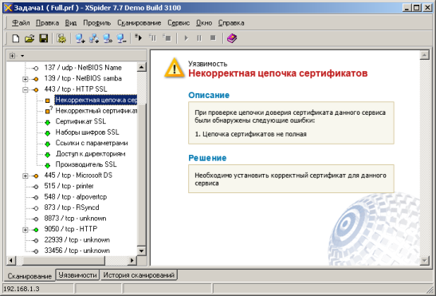
Task: Click the Add host range icon
Action: [94, 38]
